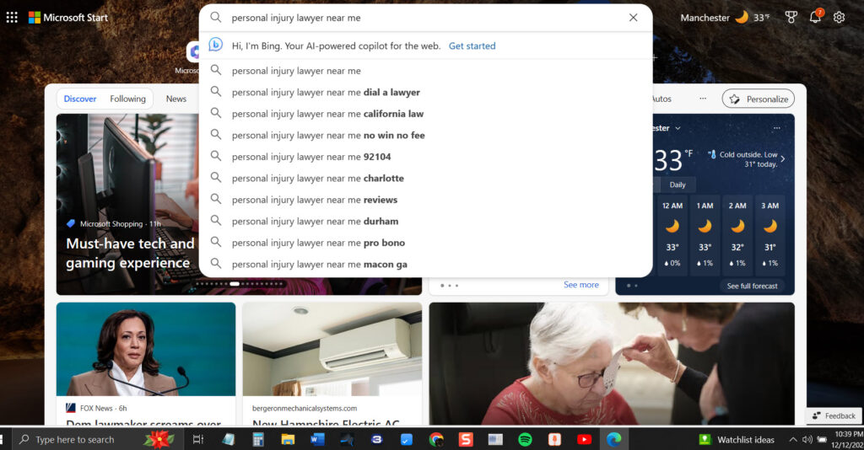
Task: Click the Personalize button
Action: pyautogui.click(x=759, y=99)
